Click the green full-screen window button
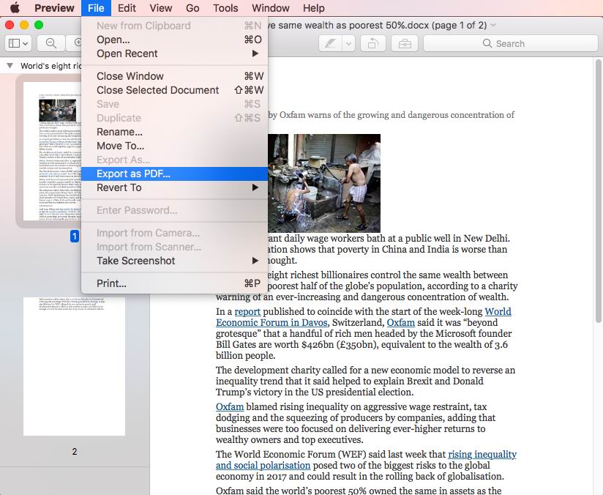 click(x=39, y=25)
